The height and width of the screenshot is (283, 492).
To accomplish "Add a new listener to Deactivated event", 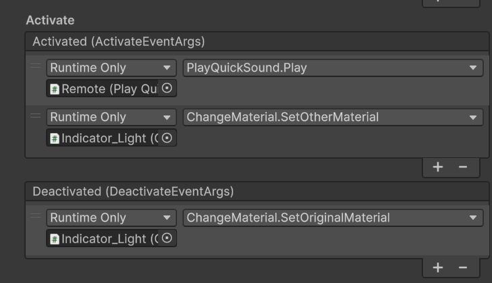I will point(438,267).
